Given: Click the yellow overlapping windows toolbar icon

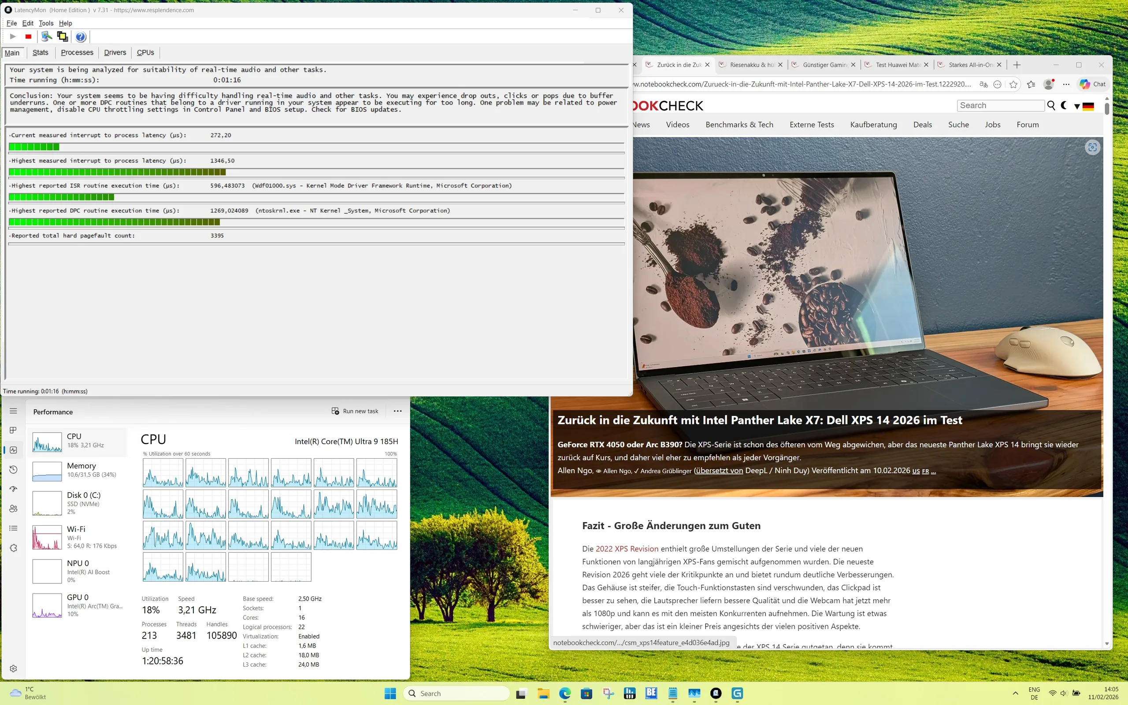Looking at the screenshot, I should coord(62,37).
